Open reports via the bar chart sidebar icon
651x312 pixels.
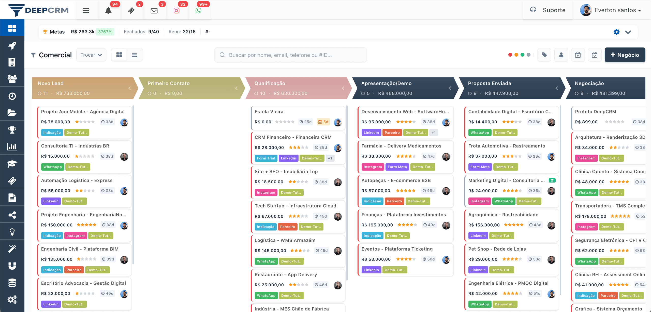click(12, 146)
